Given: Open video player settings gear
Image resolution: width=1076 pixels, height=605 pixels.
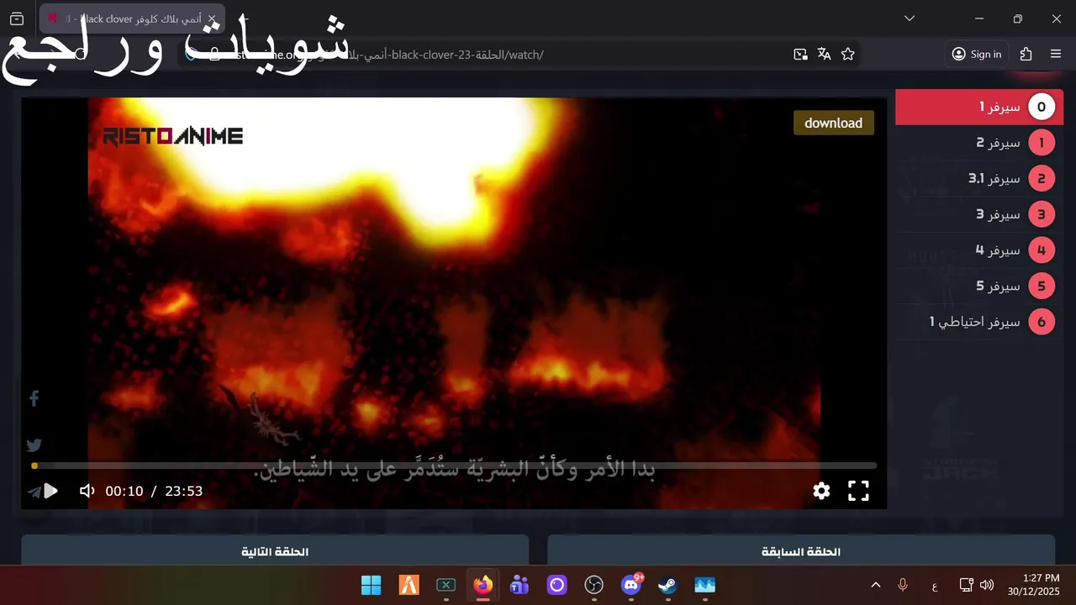Looking at the screenshot, I should [x=821, y=491].
